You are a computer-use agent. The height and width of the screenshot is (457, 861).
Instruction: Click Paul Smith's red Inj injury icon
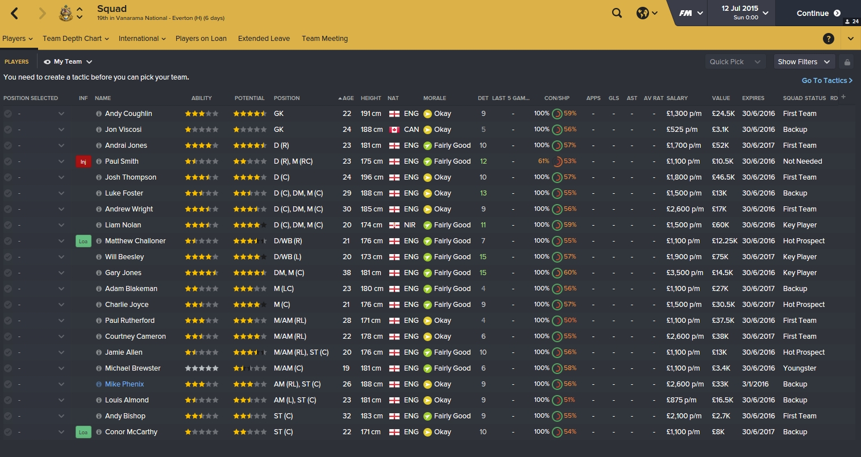pyautogui.click(x=83, y=161)
